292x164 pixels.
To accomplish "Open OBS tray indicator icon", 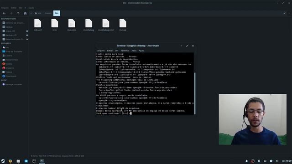I will pyautogui.click(x=253, y=161).
